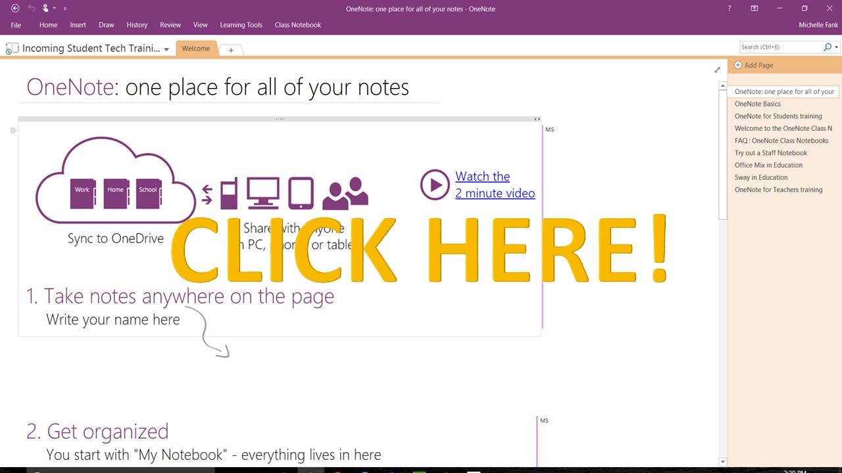Open the File menu
This screenshot has width=842, height=473.
coord(16,25)
